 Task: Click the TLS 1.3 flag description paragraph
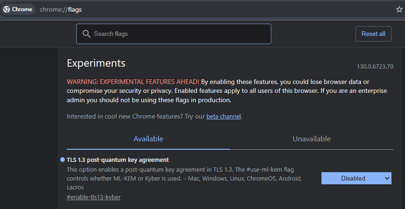click(x=184, y=179)
